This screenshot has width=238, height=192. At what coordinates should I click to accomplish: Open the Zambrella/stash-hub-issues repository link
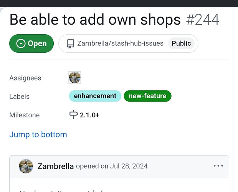120,43
